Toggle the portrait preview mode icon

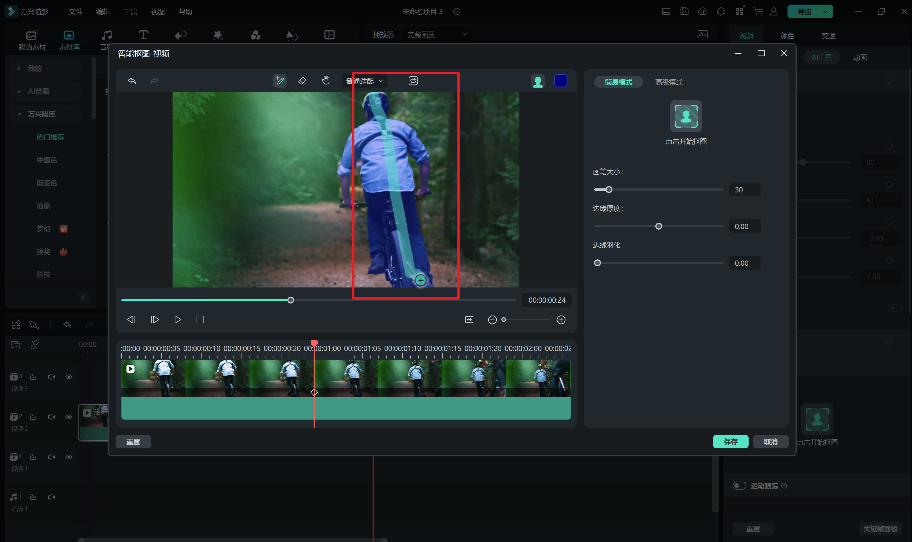pyautogui.click(x=538, y=81)
